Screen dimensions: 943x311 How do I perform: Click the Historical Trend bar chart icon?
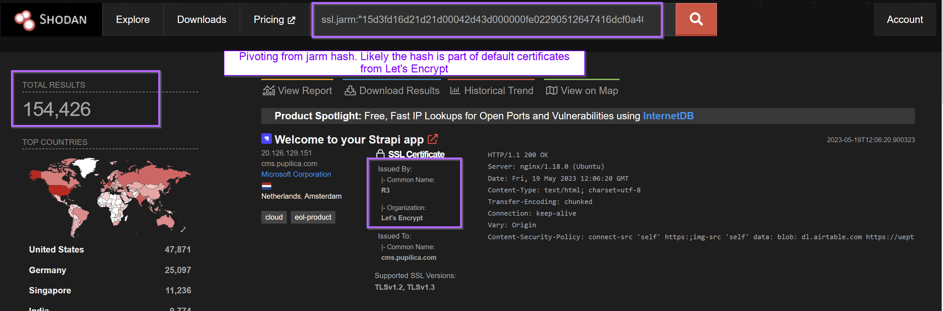pos(455,90)
